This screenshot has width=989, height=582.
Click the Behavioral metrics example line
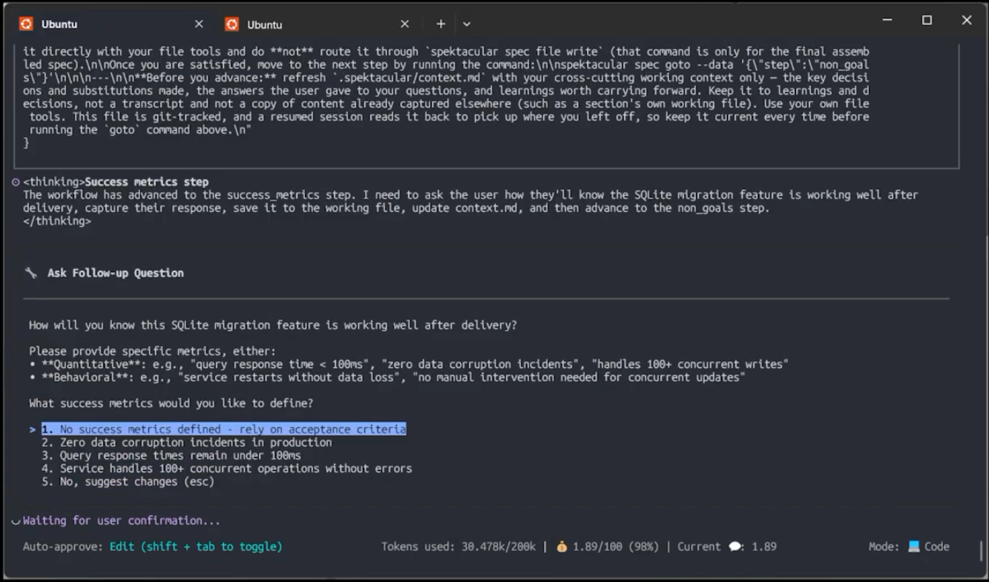(x=387, y=377)
